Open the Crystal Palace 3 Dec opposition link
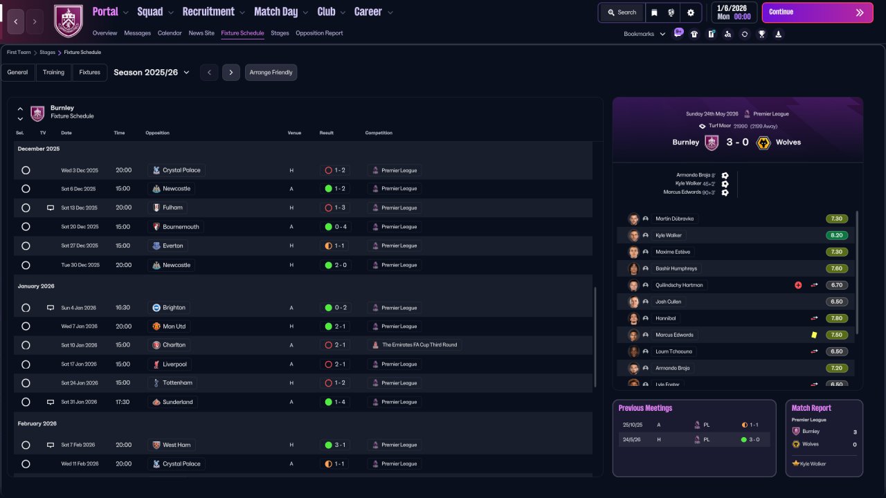Screen dimensions: 886x498 click(x=176, y=170)
